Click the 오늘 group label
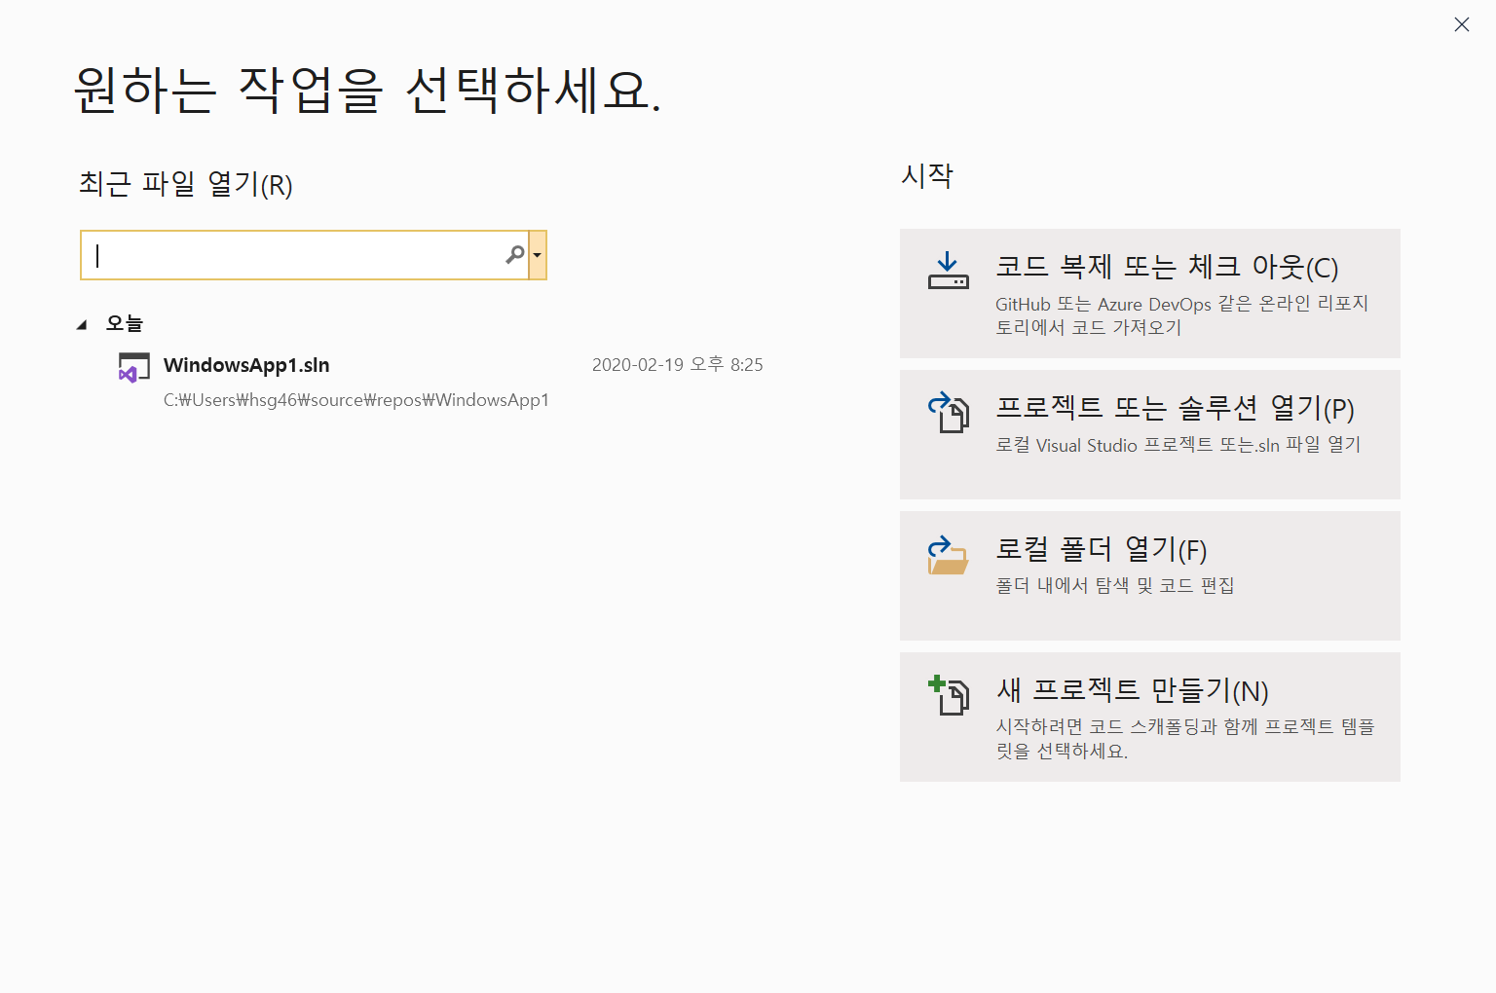1496x993 pixels. (125, 323)
